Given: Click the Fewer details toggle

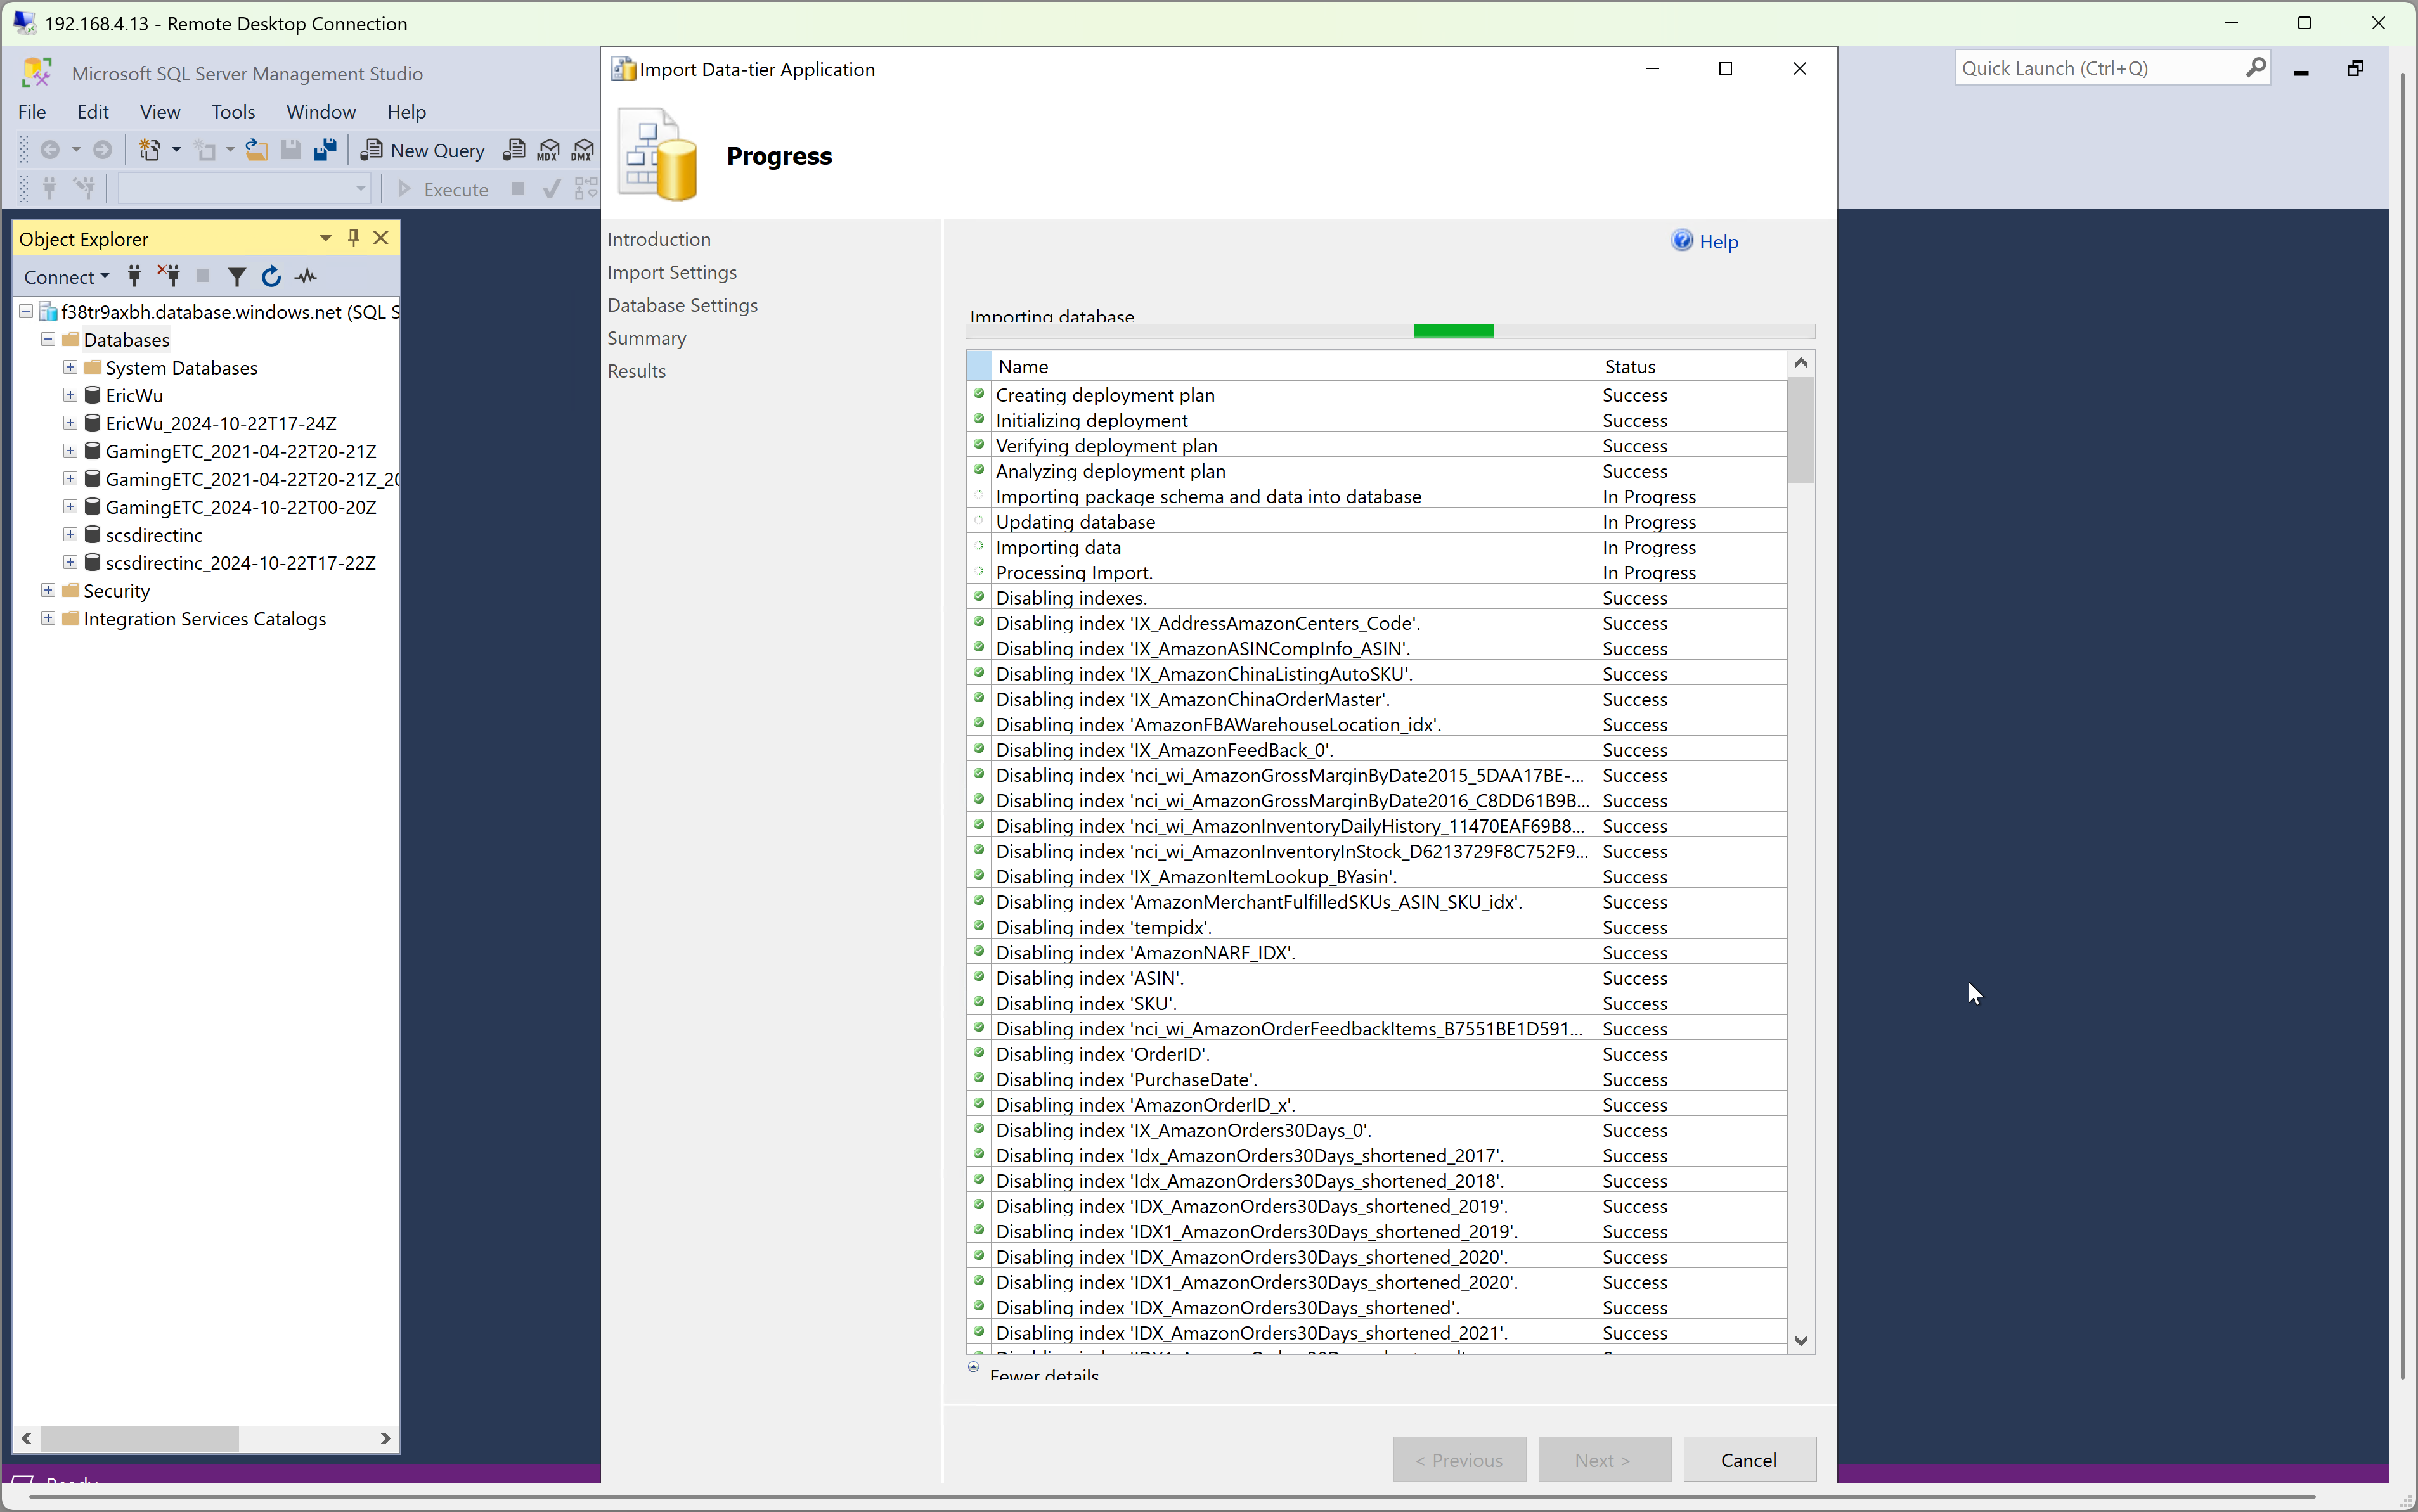Looking at the screenshot, I should [1035, 1373].
